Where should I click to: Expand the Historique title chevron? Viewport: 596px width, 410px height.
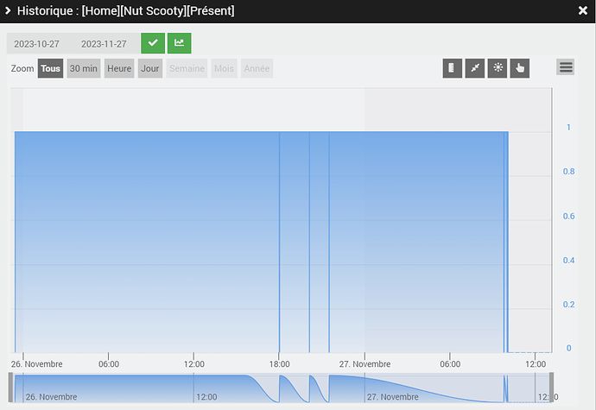tap(8, 10)
